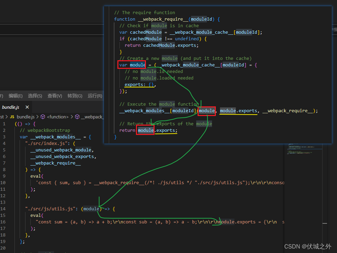337x253 pixels.
Task: Open the <function> breadcrumb dropdown
Action: 57,117
